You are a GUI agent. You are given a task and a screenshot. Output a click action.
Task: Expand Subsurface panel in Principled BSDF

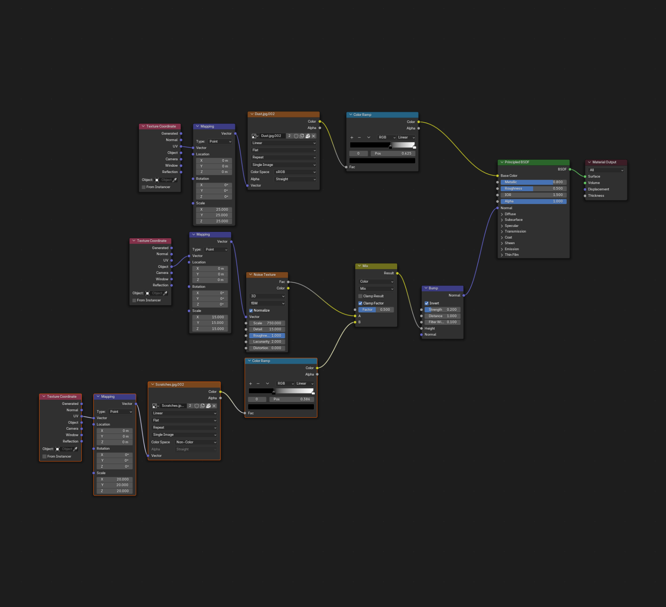pos(502,220)
